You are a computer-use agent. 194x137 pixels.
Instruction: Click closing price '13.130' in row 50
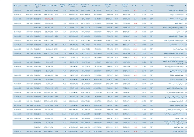[x=144, y=132]
